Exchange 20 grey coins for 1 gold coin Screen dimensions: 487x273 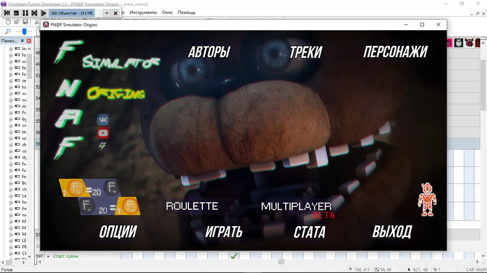point(109,206)
